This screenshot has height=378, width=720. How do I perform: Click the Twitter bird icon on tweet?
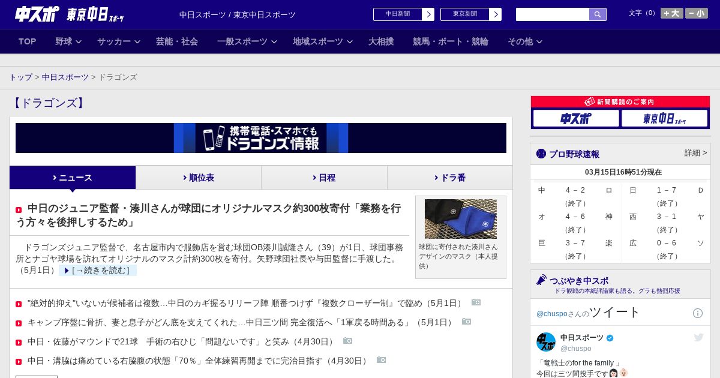[698, 337]
